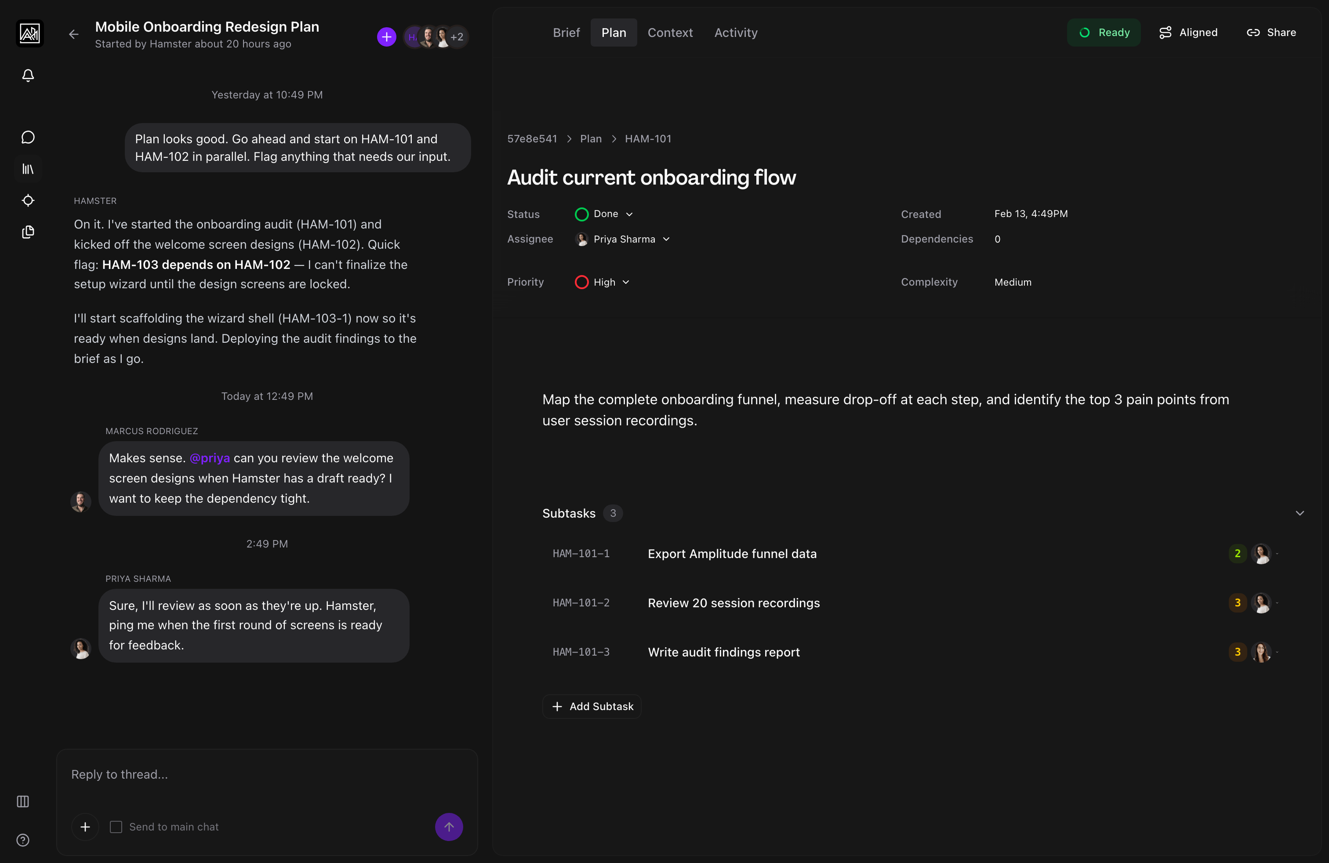Enable the Send to main chat checkbox

tap(116, 827)
